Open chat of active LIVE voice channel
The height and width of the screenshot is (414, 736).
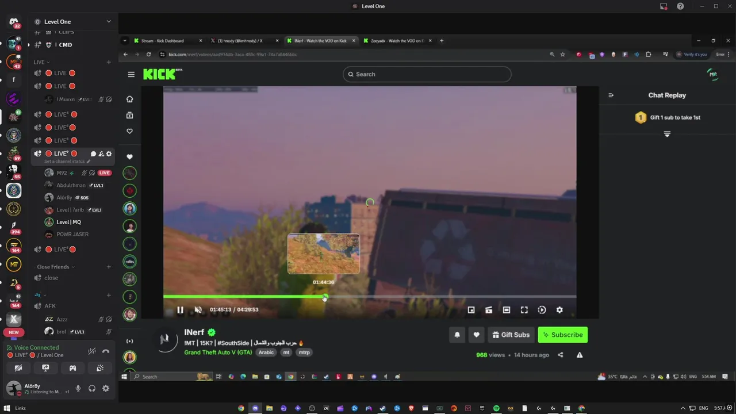tap(93, 154)
